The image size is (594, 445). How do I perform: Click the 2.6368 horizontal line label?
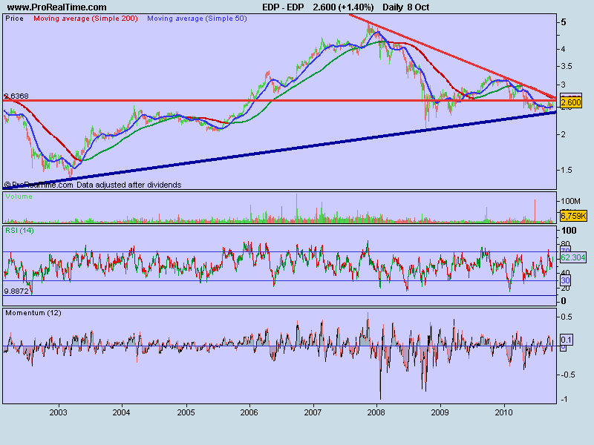point(16,96)
